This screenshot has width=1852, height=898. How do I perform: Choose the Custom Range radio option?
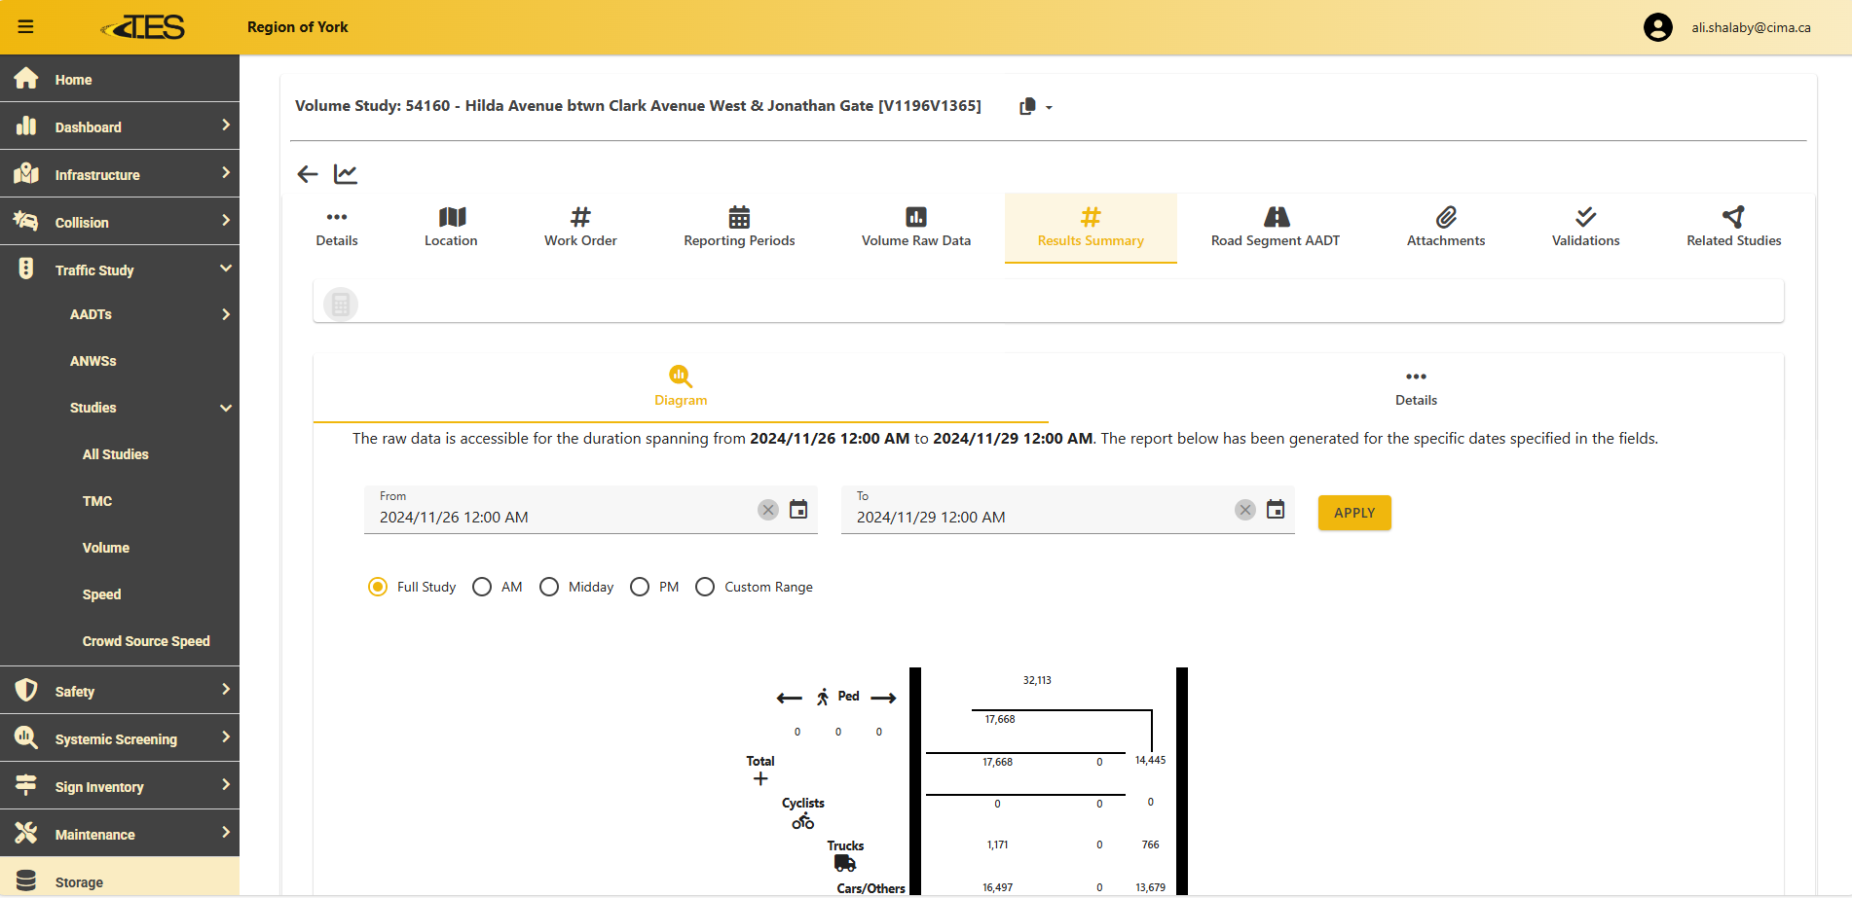[x=705, y=587]
